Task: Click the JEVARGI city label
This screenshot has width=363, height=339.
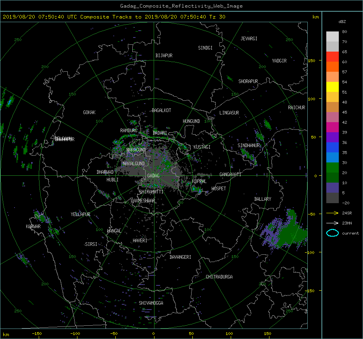Action: pos(249,39)
